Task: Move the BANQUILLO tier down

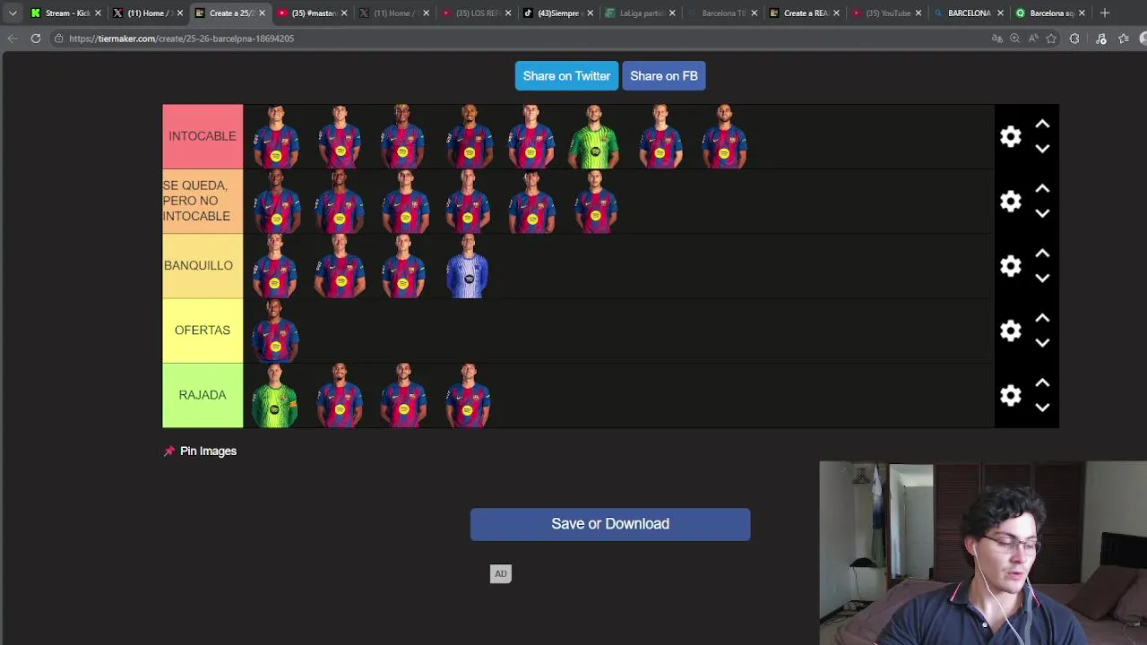Action: point(1042,278)
